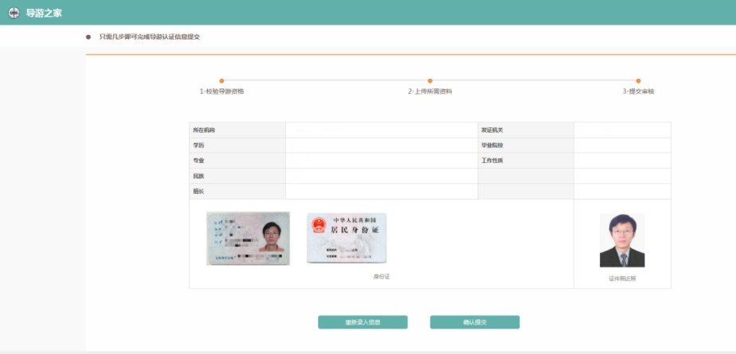
Task: Click the 擅长 value cell
Action: (x=380, y=192)
